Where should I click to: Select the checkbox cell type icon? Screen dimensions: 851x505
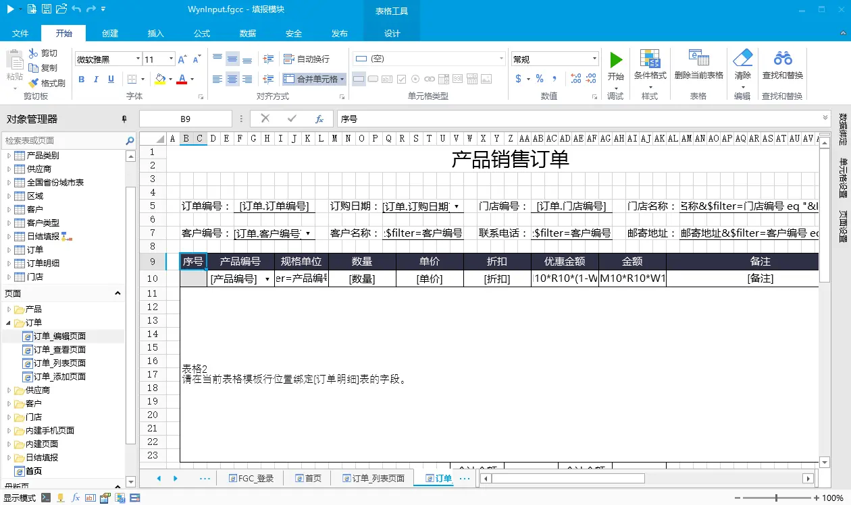pos(402,80)
